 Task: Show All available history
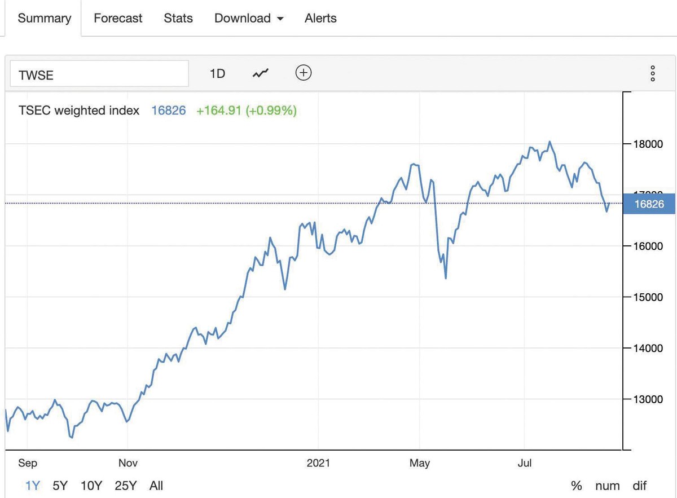click(x=156, y=485)
